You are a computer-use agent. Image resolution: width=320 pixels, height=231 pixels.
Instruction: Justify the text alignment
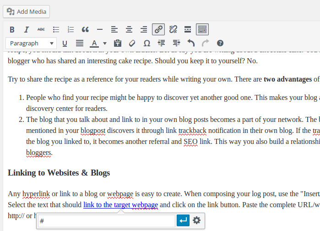[80, 43]
